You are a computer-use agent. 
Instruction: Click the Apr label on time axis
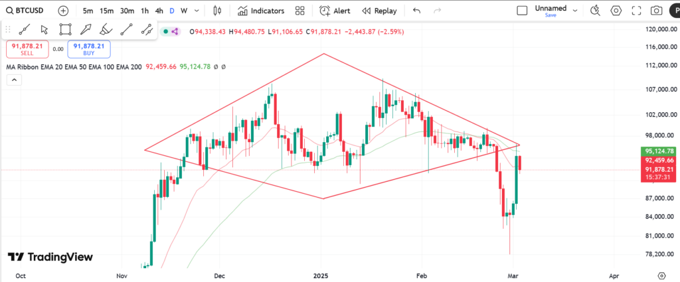pos(614,276)
